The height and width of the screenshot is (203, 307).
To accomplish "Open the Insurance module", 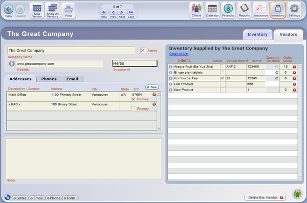I will (261, 10).
